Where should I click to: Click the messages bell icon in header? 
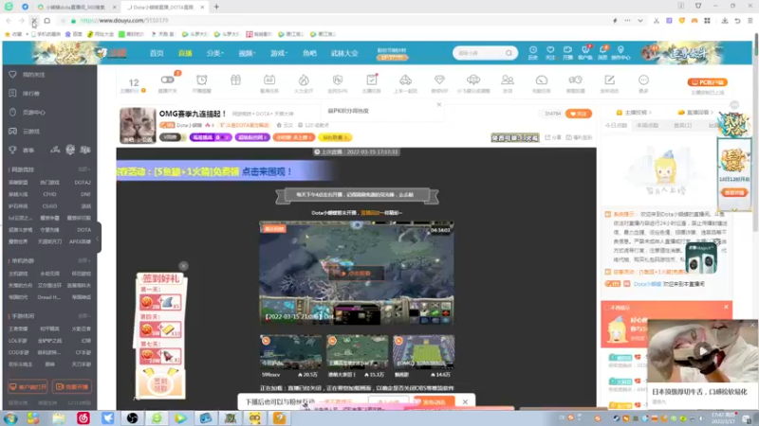click(602, 50)
